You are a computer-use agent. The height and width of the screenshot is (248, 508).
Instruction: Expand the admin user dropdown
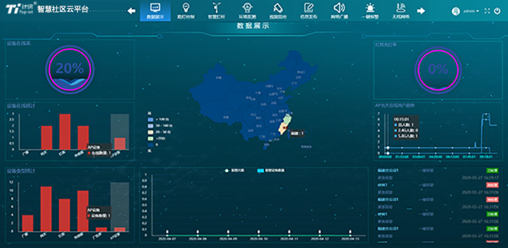coord(471,11)
